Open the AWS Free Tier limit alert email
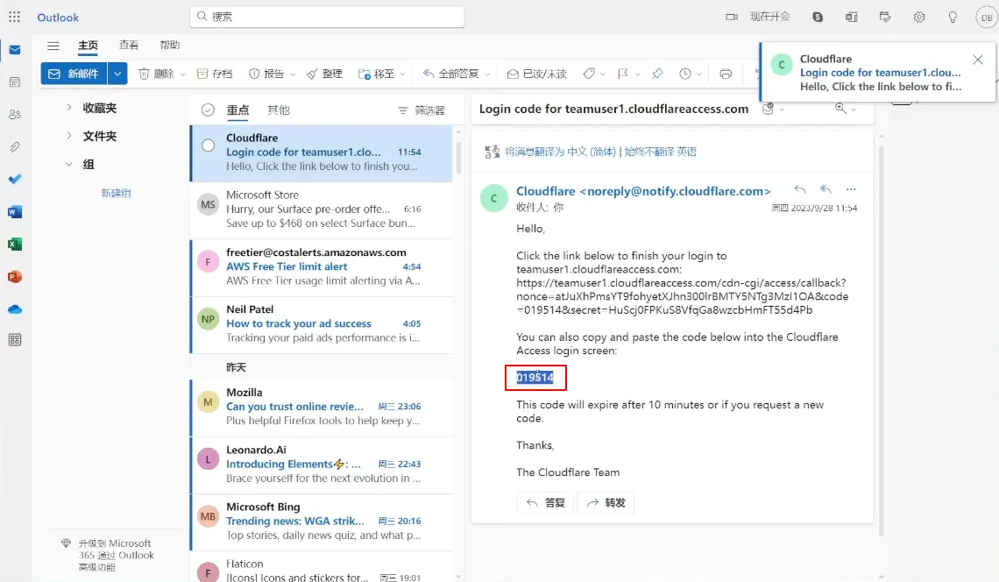The image size is (999, 582). (322, 267)
